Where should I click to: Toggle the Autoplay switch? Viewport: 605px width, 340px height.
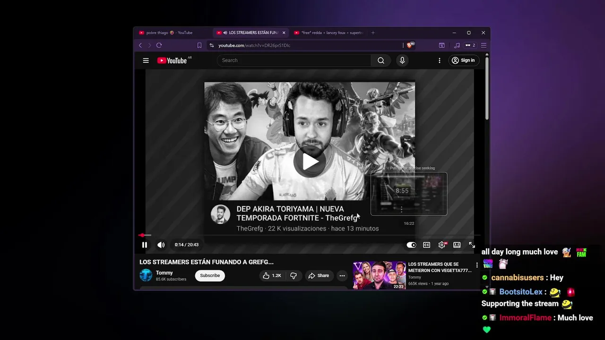[412, 245]
